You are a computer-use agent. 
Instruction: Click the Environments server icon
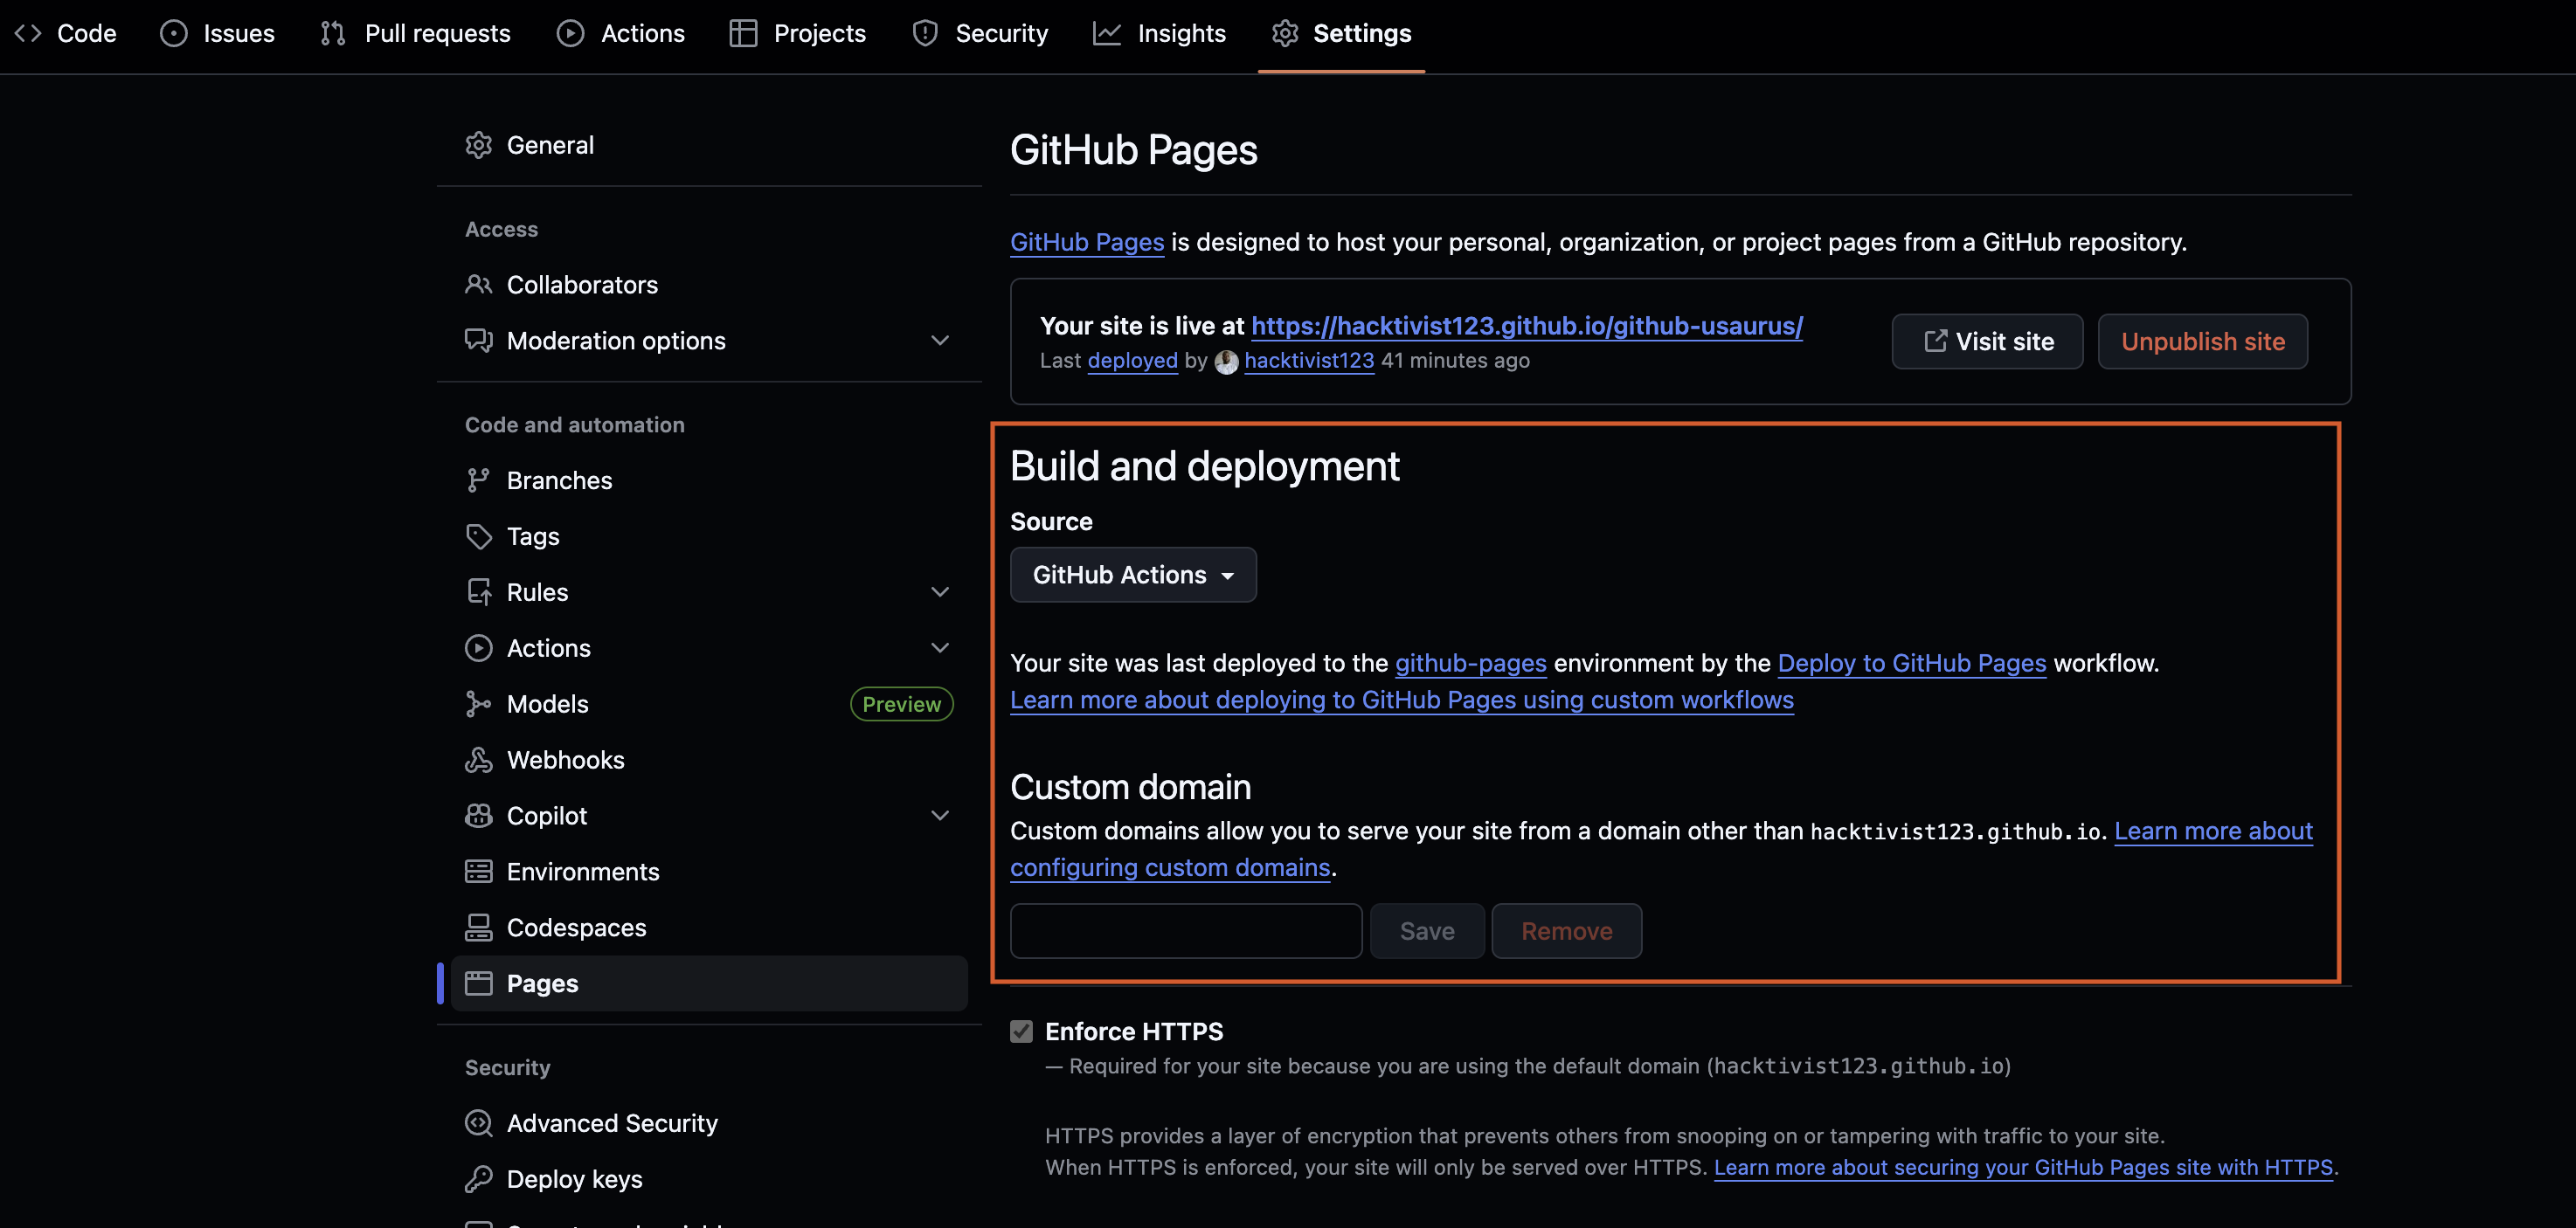[479, 873]
